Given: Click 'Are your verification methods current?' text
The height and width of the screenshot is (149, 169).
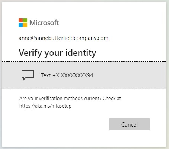Looking at the screenshot, I should [60, 99].
